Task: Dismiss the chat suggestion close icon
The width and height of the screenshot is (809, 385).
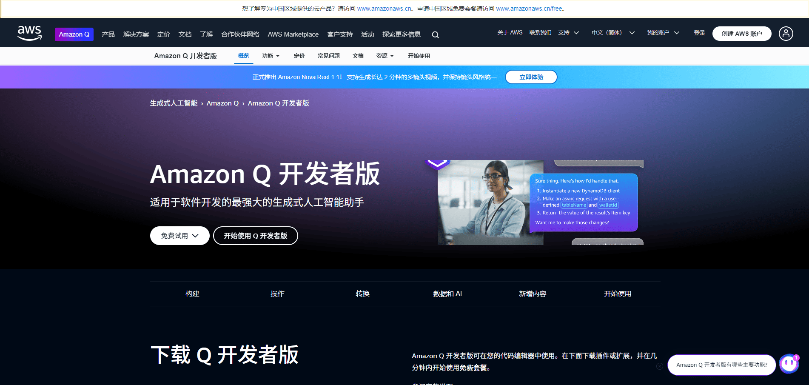Action: (x=659, y=366)
